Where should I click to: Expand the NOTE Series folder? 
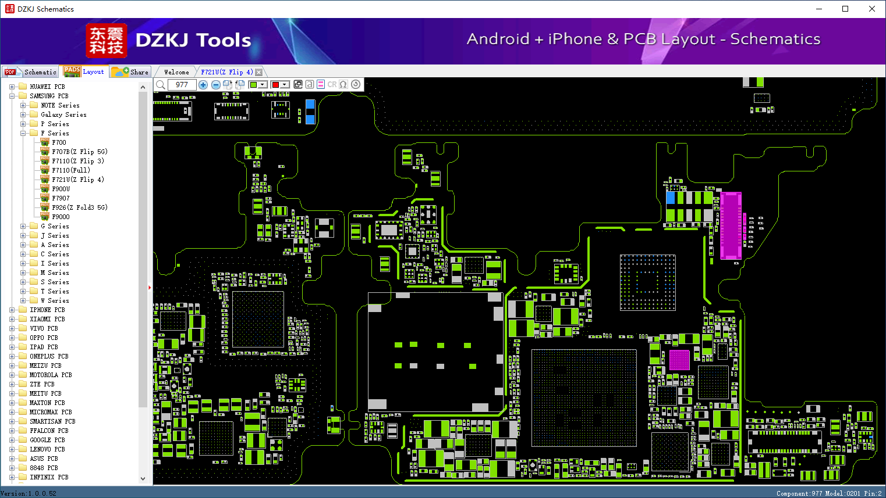[x=23, y=105]
